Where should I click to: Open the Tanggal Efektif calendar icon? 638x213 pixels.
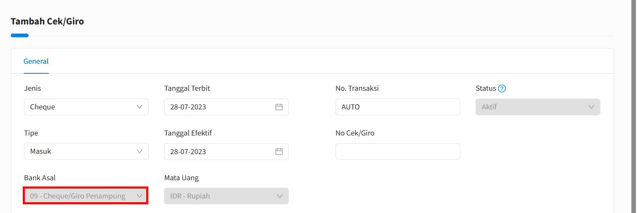[x=279, y=152]
